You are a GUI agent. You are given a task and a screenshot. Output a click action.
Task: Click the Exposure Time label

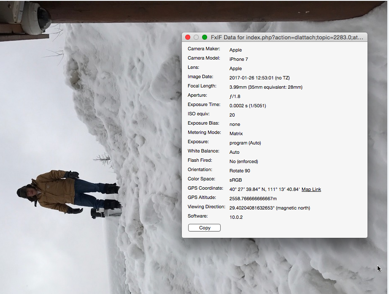pos(204,104)
